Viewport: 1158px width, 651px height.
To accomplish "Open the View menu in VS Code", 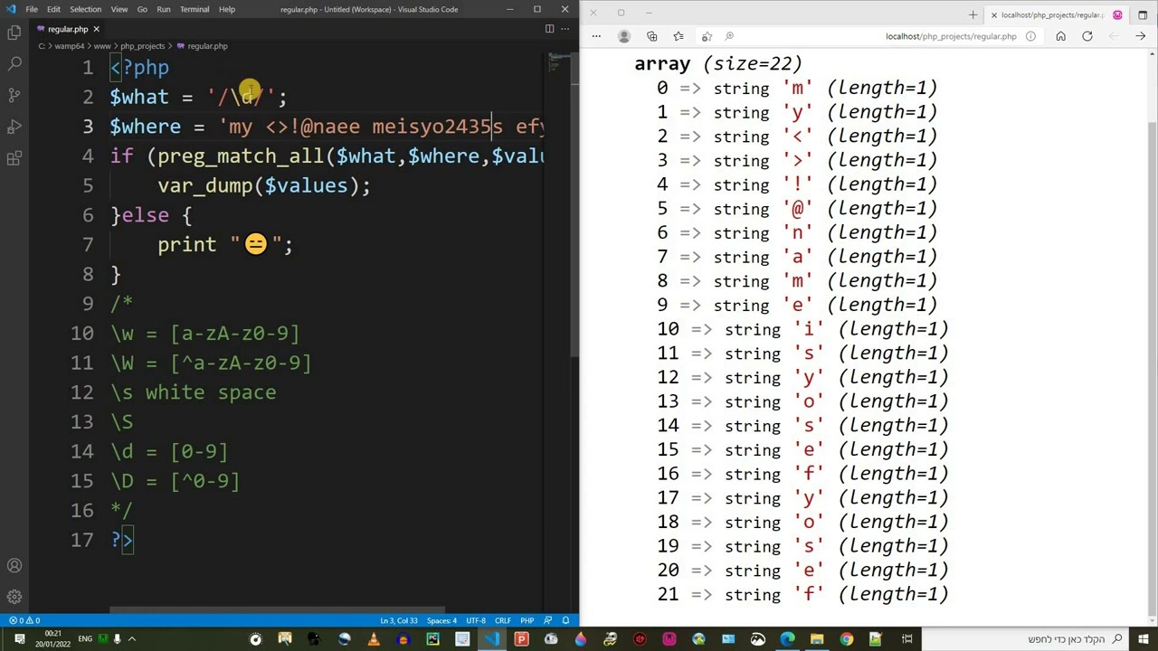I will (119, 9).
